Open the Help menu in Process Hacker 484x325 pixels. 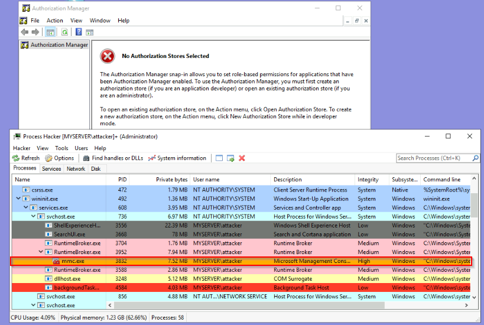click(x=100, y=148)
